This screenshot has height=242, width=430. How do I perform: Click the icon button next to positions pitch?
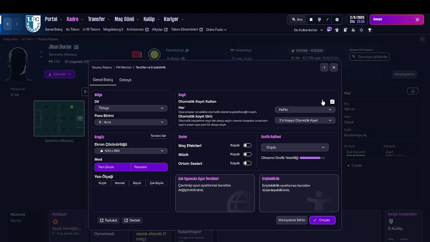(85, 91)
